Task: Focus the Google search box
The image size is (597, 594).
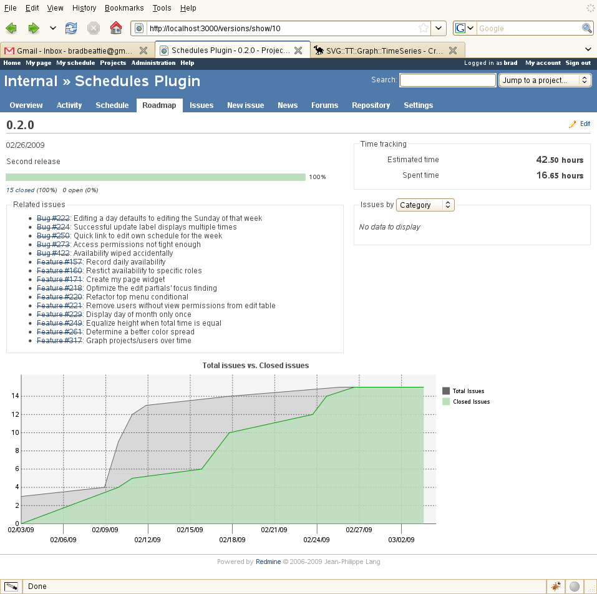Action: tap(529, 28)
